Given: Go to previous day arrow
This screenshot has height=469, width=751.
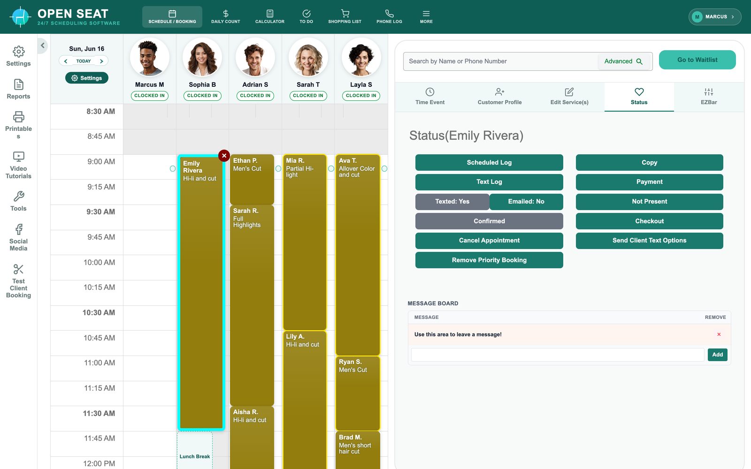Looking at the screenshot, I should point(66,61).
